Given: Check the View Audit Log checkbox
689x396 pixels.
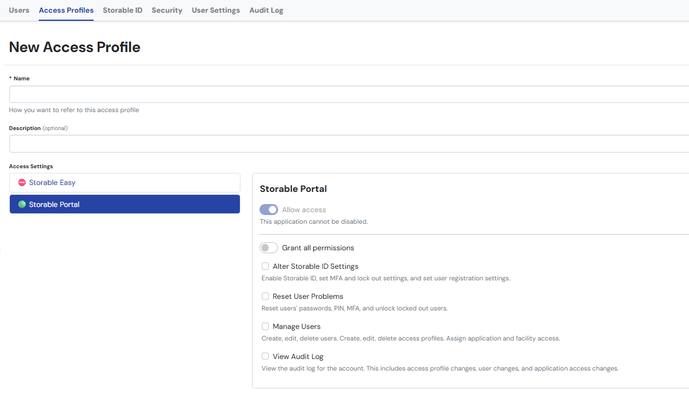Looking at the screenshot, I should point(265,357).
